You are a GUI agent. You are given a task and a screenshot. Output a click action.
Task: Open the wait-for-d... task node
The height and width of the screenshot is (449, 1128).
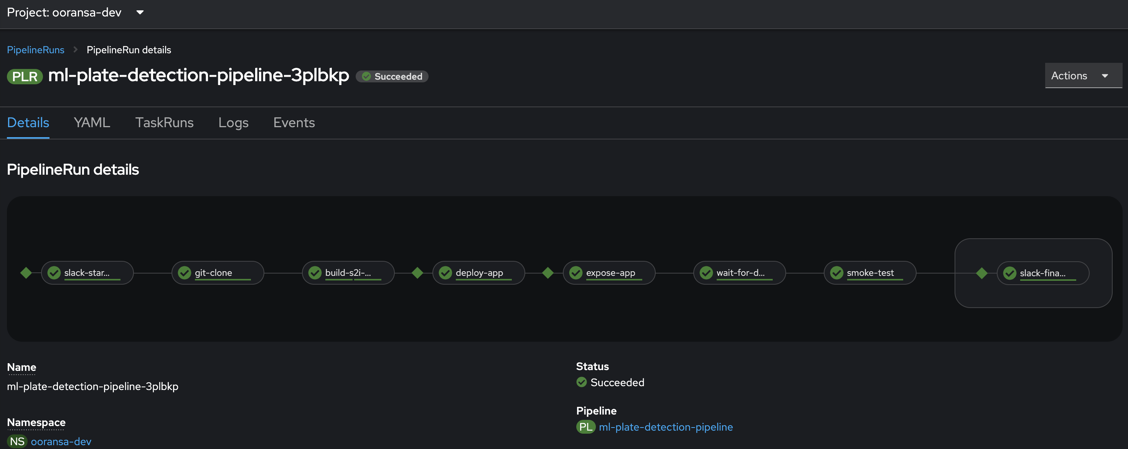tap(740, 273)
